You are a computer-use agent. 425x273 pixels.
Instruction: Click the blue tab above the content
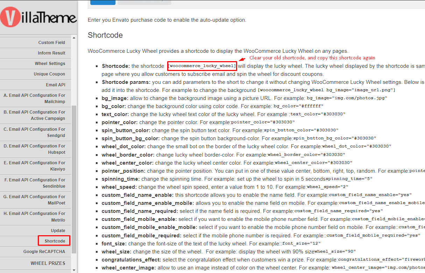coord(103,2)
